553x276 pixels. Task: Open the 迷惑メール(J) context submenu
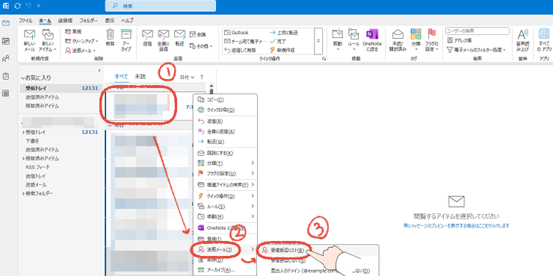click(226, 250)
